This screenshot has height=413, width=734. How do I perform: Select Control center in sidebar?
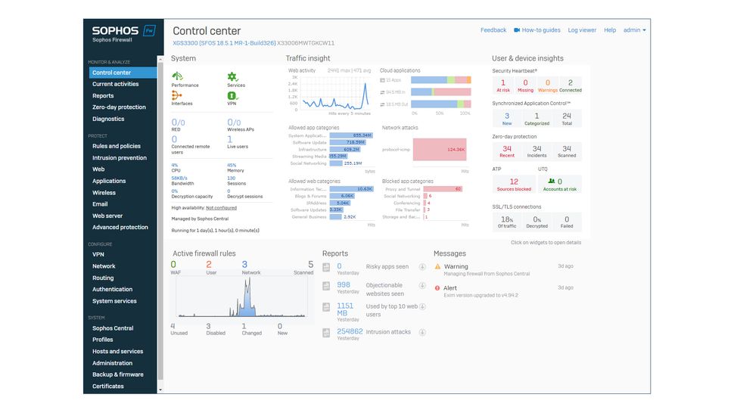(123, 73)
